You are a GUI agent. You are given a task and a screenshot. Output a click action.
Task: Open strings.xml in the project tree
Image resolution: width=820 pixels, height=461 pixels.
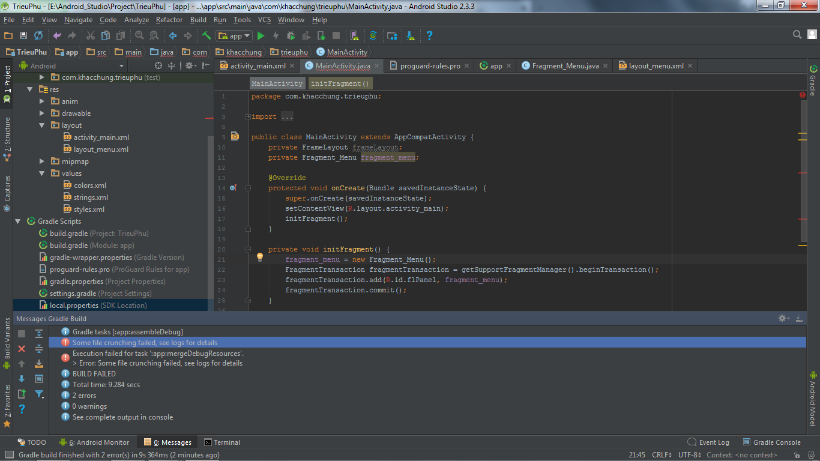coord(91,197)
